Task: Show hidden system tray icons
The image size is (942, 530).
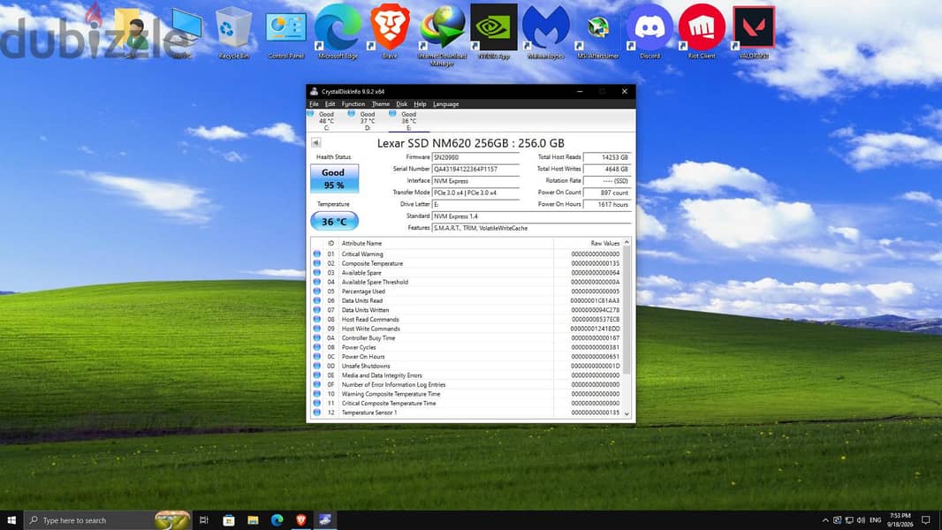Action: click(x=825, y=519)
